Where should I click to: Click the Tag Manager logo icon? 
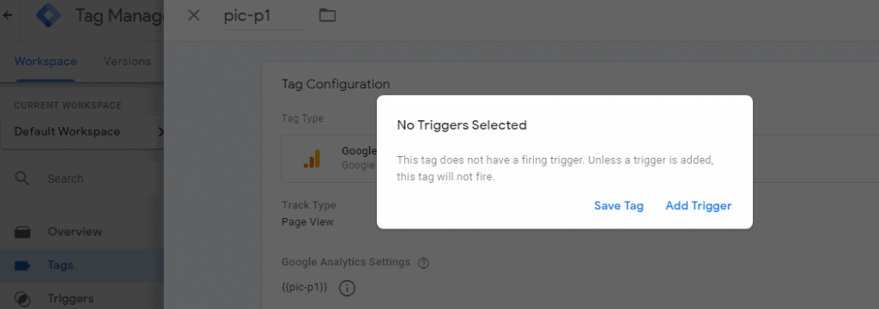[48, 15]
